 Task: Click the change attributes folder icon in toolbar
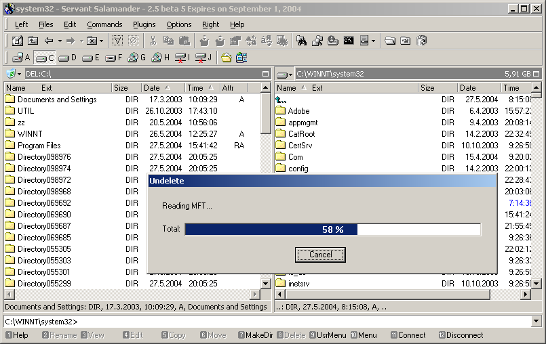coord(406,41)
